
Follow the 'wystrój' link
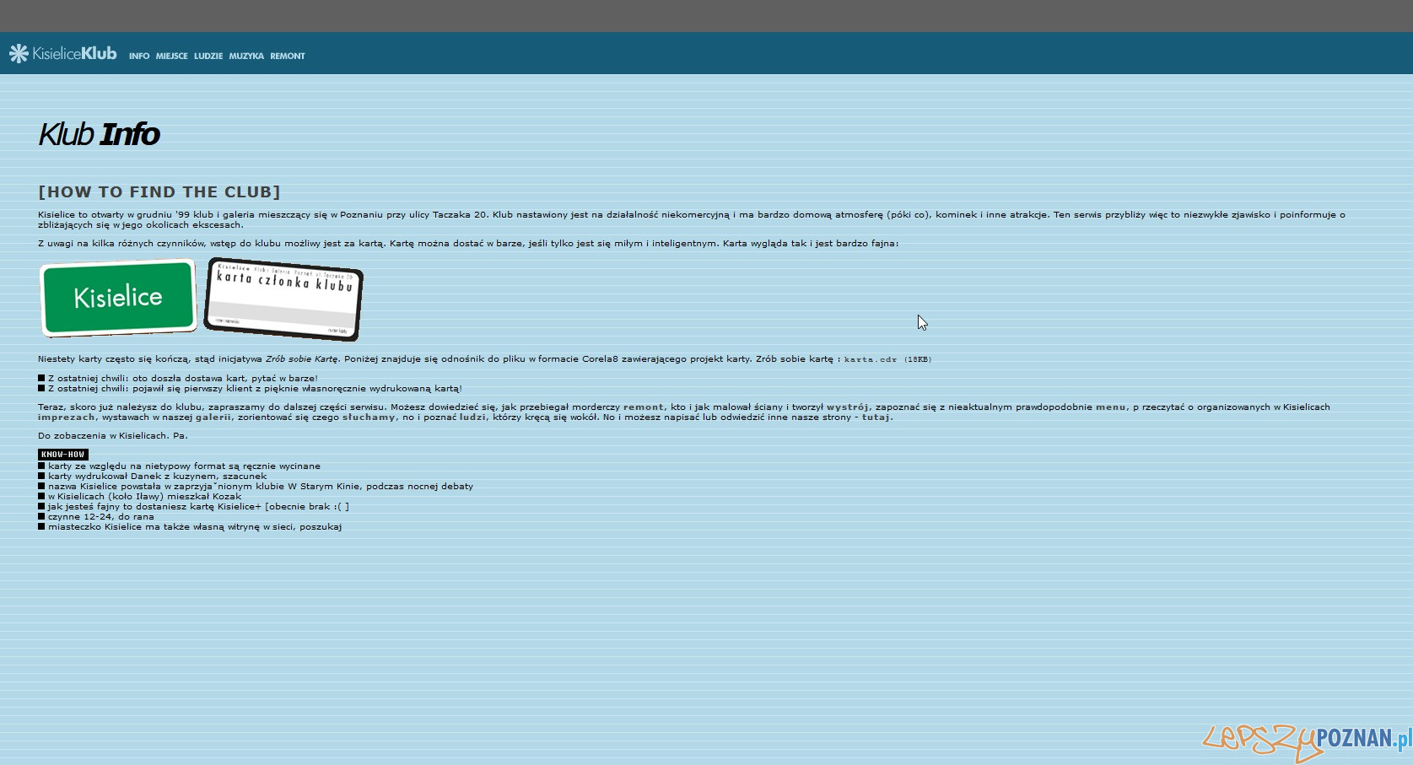pyautogui.click(x=848, y=407)
